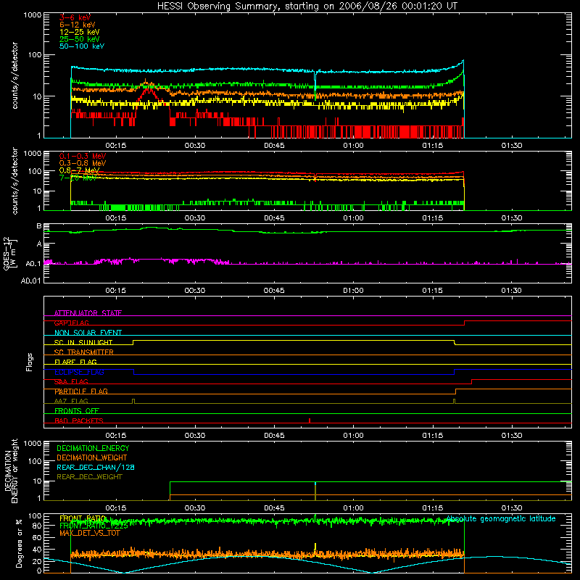Click the PARTICLE_FLAG label
This screenshot has height=580, width=580.
tap(81, 391)
